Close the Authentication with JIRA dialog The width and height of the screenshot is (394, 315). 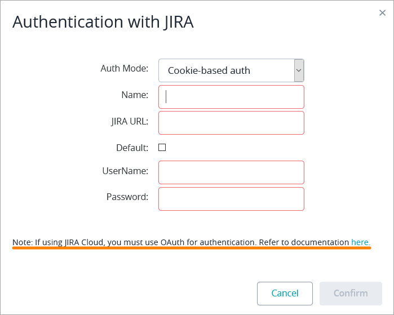[382, 13]
